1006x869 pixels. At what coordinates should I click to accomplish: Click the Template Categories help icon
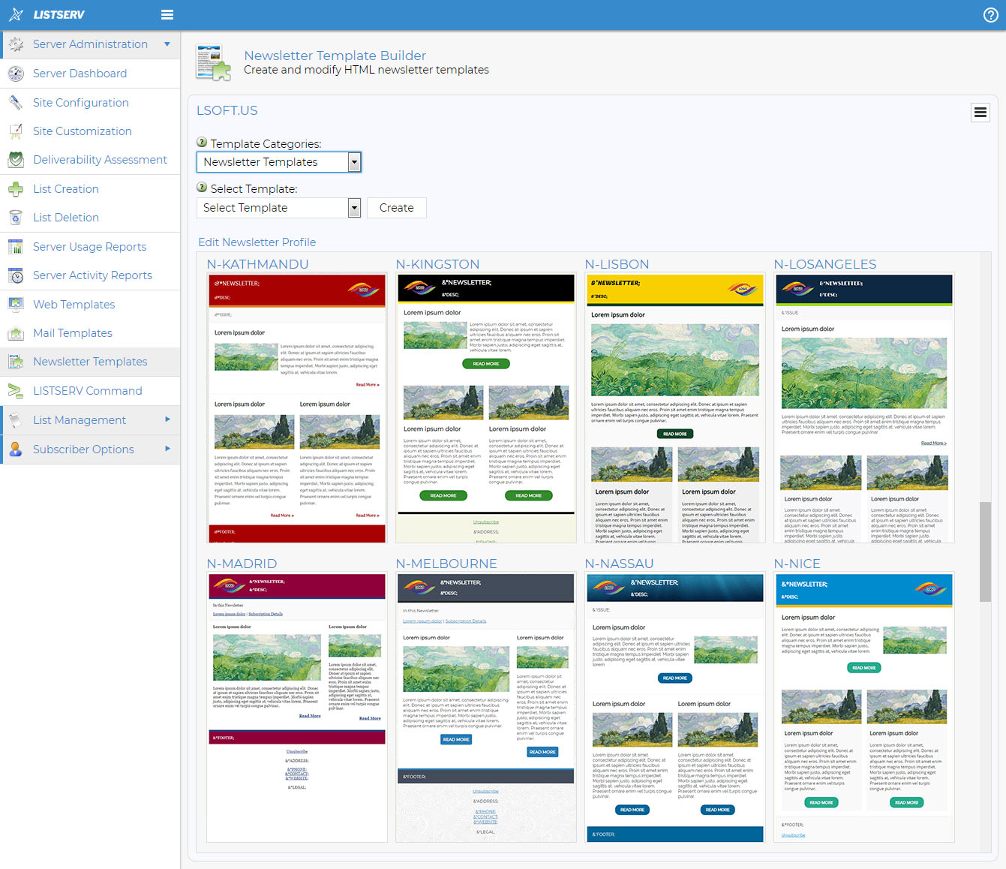202,143
